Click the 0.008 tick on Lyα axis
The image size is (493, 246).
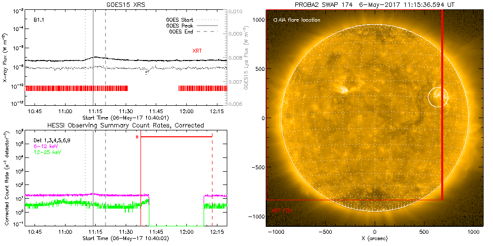click(x=234, y=58)
